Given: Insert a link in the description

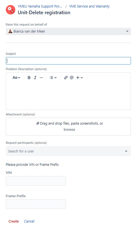Looking at the screenshot, I should coord(66,78).
